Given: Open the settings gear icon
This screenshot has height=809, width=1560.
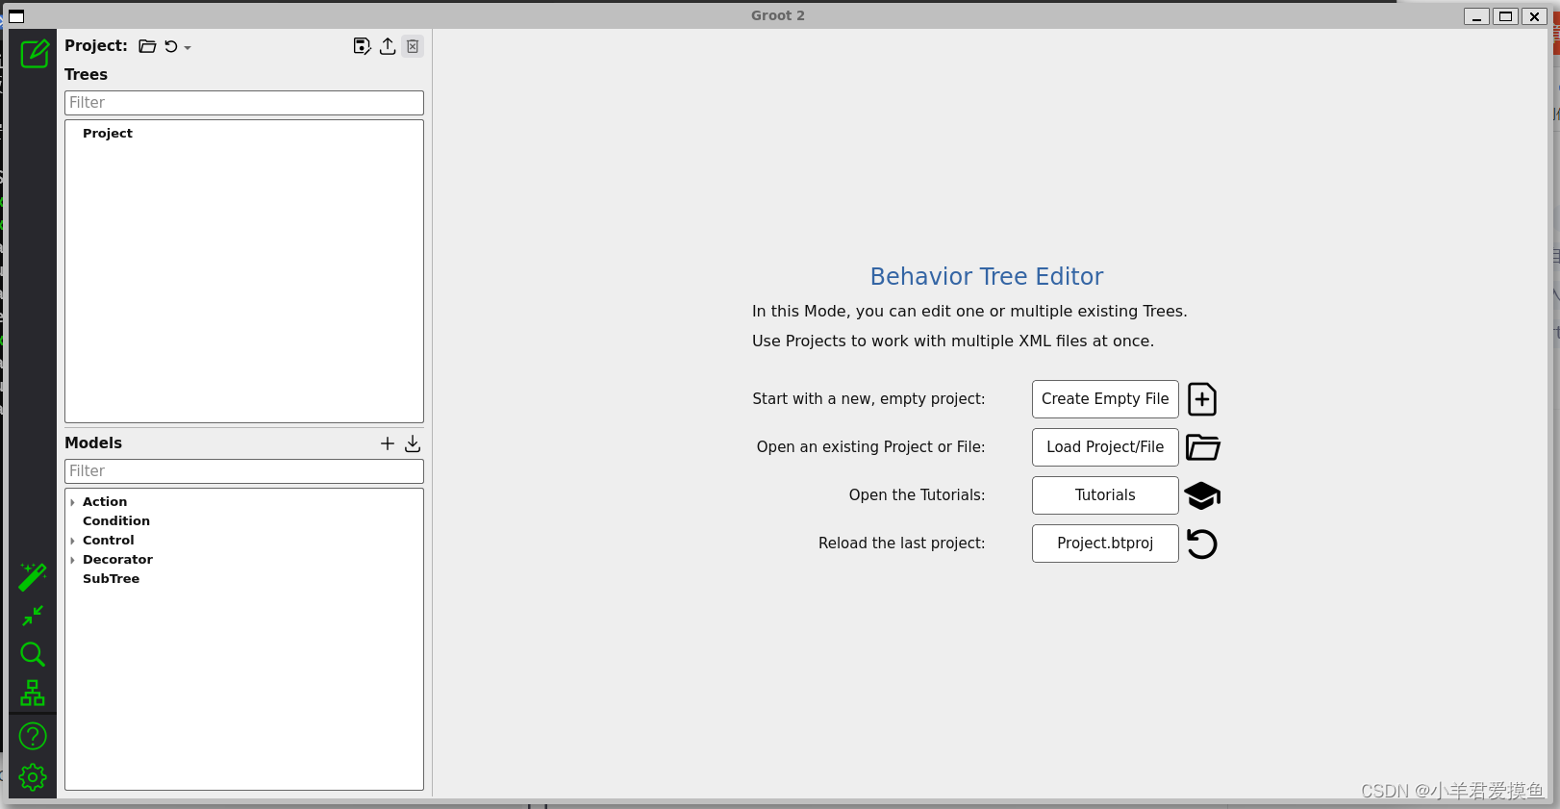Looking at the screenshot, I should (x=33, y=777).
